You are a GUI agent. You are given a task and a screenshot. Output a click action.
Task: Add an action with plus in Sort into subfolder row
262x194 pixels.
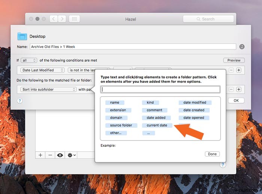pyautogui.click(x=239, y=90)
